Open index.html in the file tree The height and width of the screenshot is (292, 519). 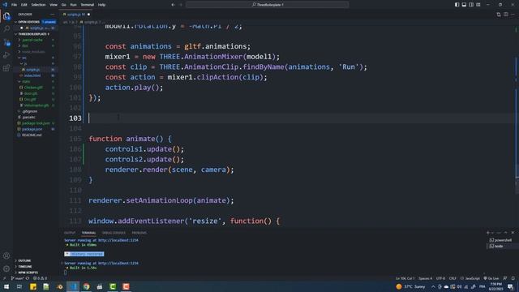[32, 75]
